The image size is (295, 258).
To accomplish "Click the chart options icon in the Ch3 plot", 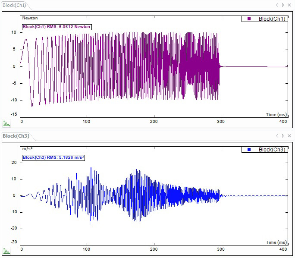I will point(6,251).
